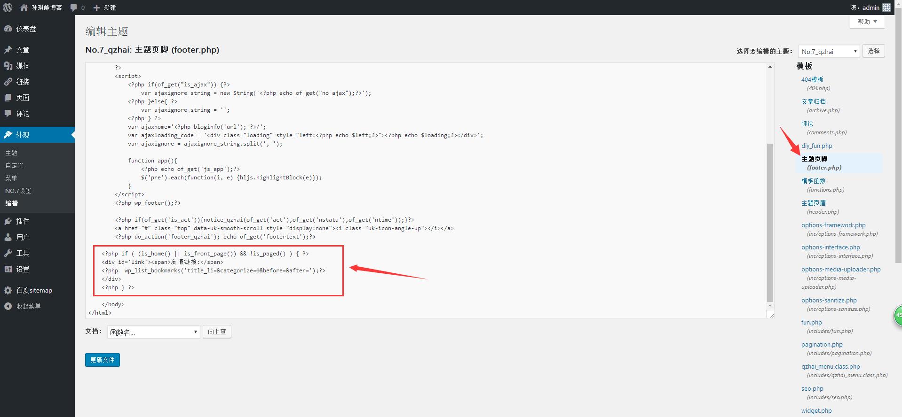Click the 页面 pages icon
The height and width of the screenshot is (417, 902).
pos(8,98)
